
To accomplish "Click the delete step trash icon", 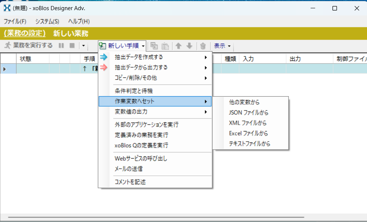I will [x=203, y=46].
